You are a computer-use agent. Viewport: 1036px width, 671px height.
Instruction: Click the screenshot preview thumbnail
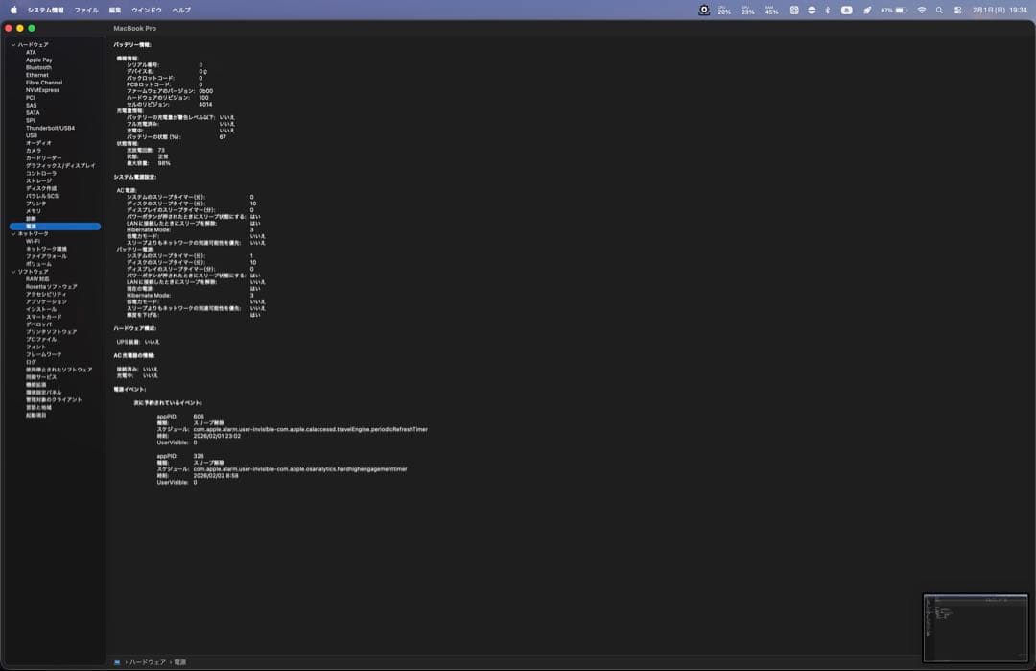tap(975, 628)
